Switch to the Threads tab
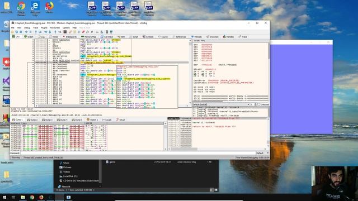This screenshot has width=358, height=201. click(196, 36)
